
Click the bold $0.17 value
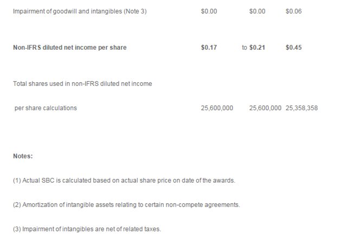pyautogui.click(x=209, y=48)
